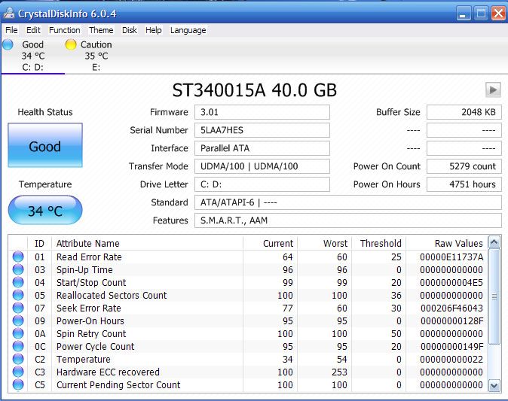Click status orb for Power Cycle Count

click(x=18, y=346)
